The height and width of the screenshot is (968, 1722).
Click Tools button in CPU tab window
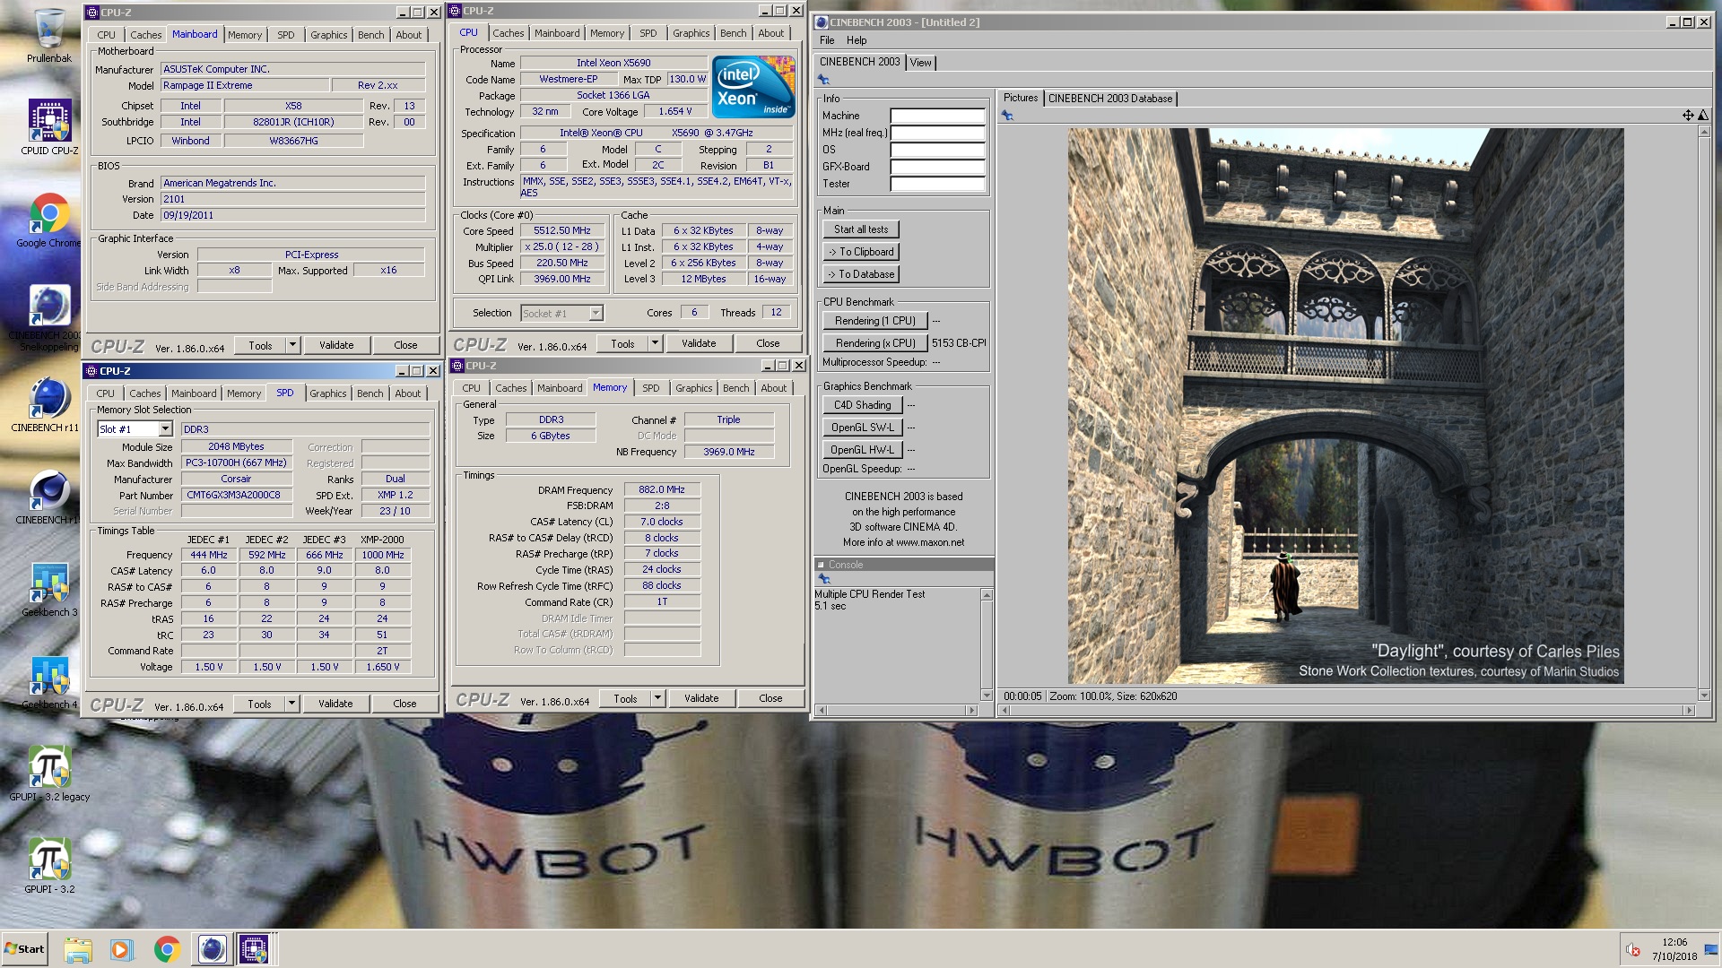click(622, 343)
